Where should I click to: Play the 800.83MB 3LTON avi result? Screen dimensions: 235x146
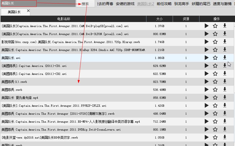tap(207, 34)
